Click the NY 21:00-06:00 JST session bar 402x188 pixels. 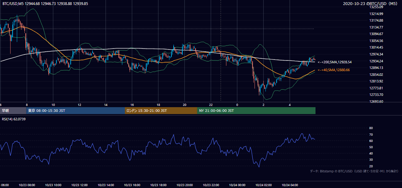[x=256, y=111]
